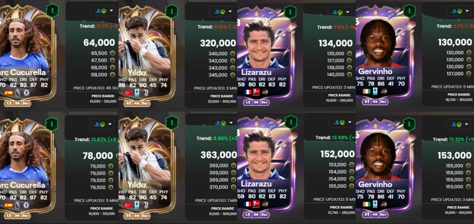Open green hexagon menu on top Cucurella card
474x224 pixels.
pos(52,10)
